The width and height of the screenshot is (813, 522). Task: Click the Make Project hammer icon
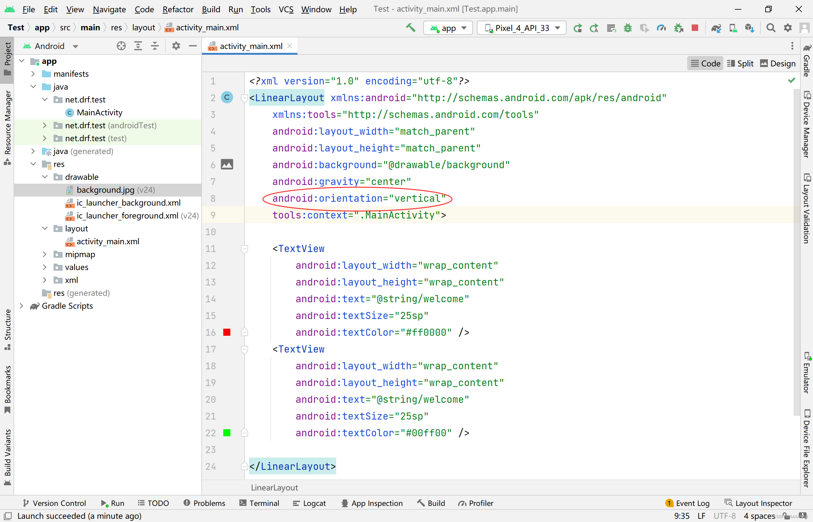pos(411,28)
